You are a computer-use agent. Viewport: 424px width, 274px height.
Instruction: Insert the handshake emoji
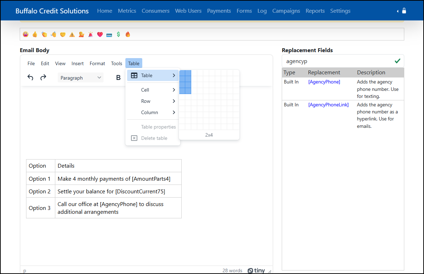63,34
